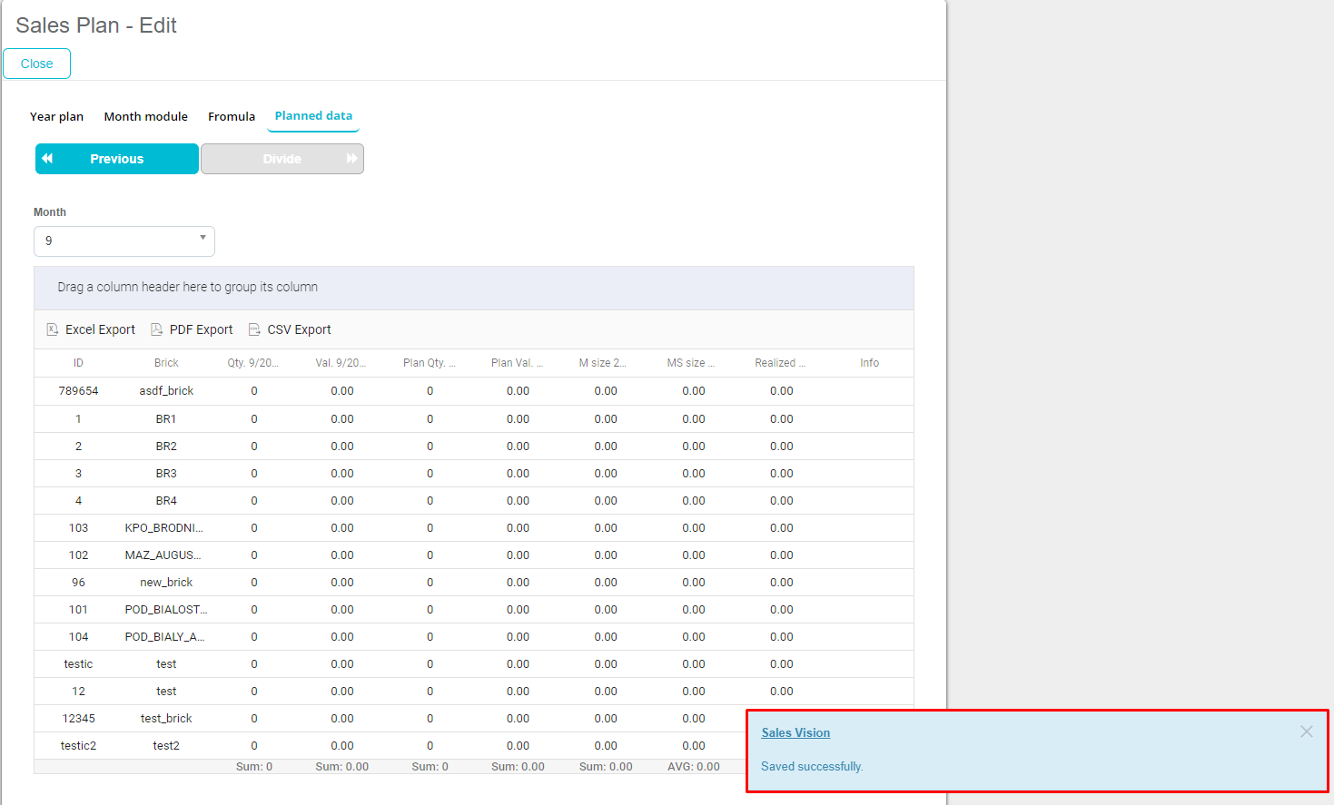Select the Fromula tab
Viewport: 1334px width, 805px height.
click(x=232, y=116)
